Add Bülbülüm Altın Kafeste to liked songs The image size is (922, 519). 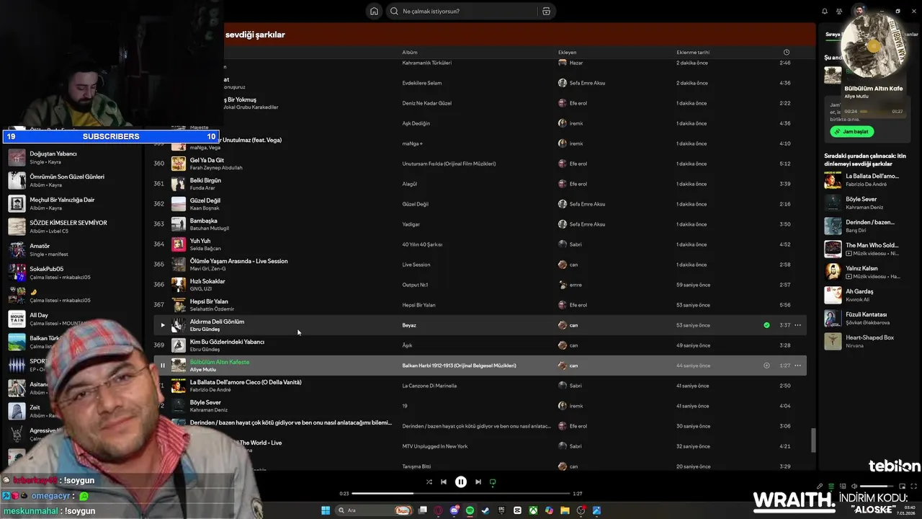[766, 365]
